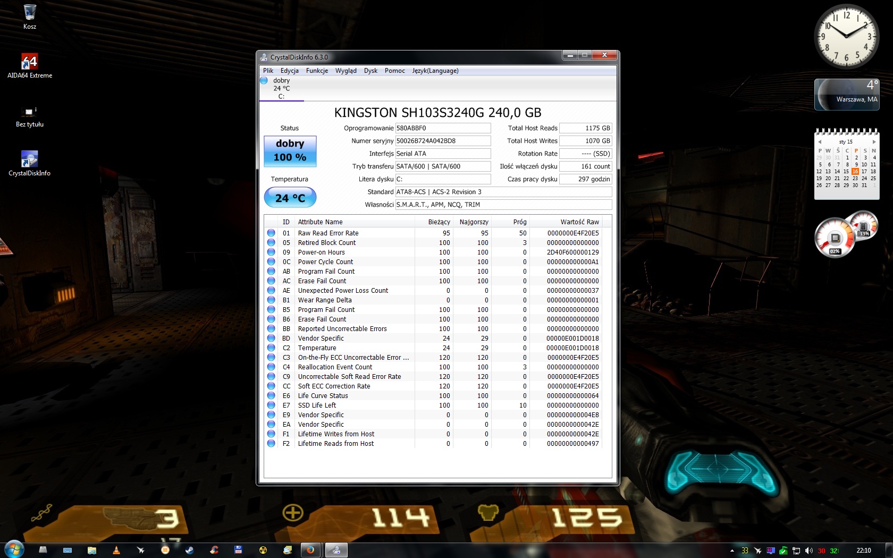Image resolution: width=893 pixels, height=558 pixels.
Task: Open the orange round taskbar icon
Action: click(165, 550)
